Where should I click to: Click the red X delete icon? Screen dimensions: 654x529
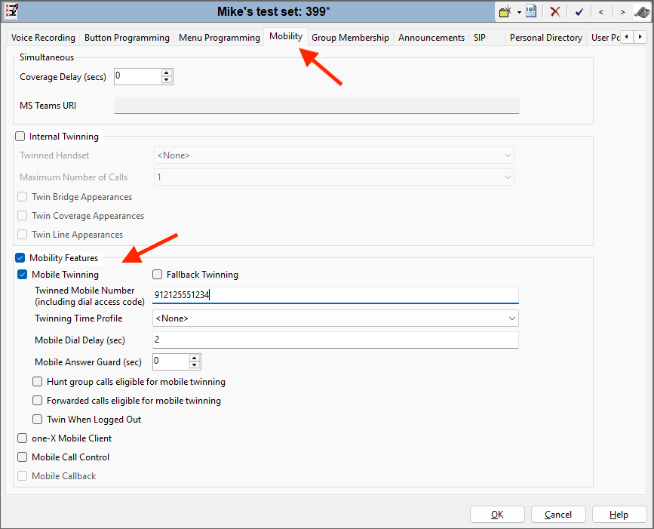point(555,12)
